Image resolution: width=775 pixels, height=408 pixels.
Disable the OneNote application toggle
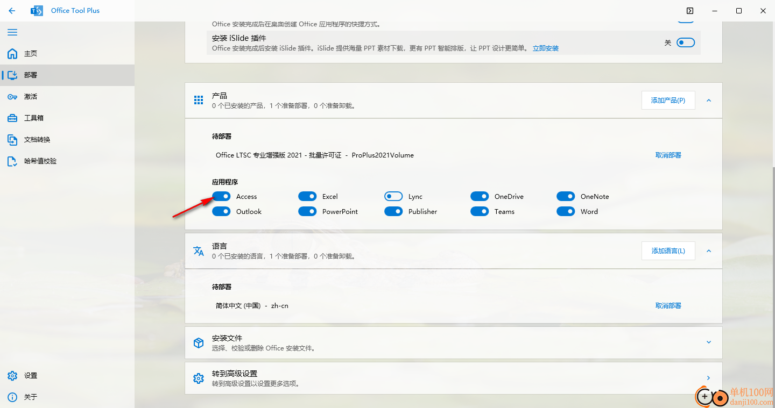[x=566, y=196]
